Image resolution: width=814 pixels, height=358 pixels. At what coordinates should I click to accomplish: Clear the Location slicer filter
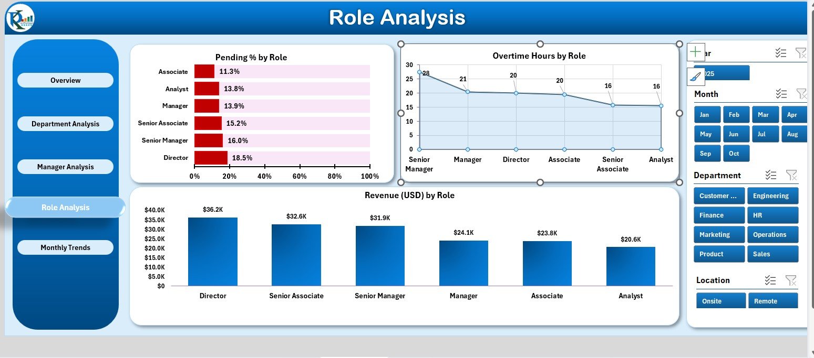click(791, 280)
